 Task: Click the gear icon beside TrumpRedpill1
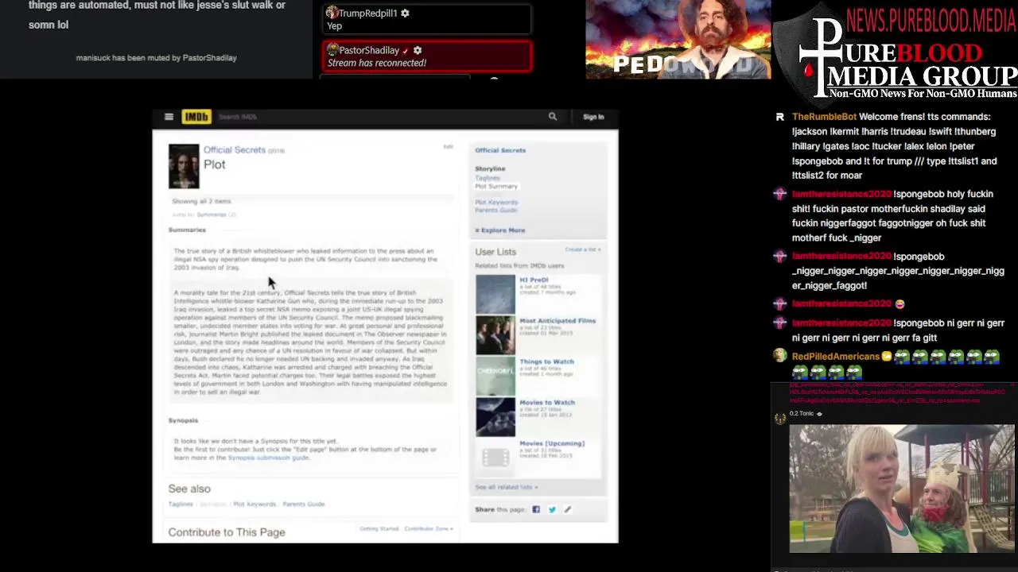coord(405,14)
